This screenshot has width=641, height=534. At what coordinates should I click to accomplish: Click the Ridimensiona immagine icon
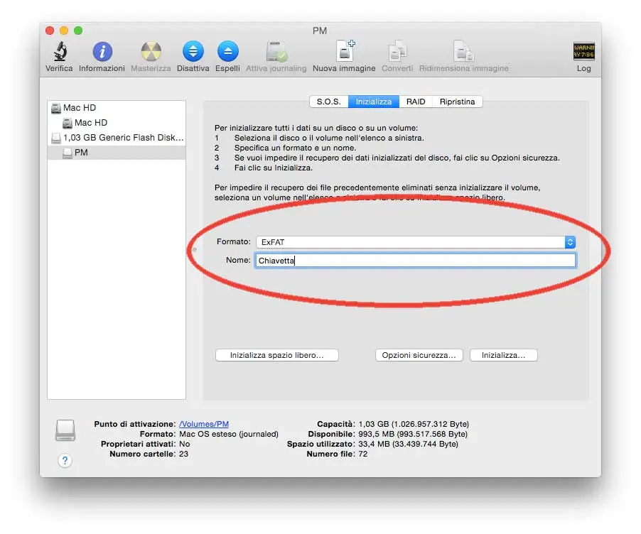(463, 51)
